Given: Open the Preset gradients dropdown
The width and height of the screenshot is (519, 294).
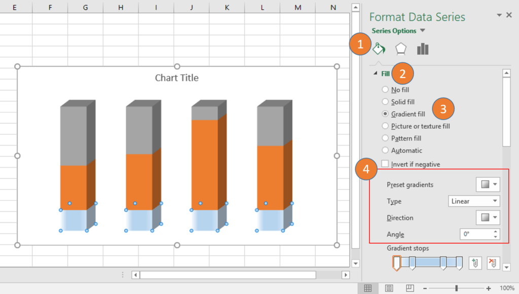Looking at the screenshot, I should click(x=488, y=184).
